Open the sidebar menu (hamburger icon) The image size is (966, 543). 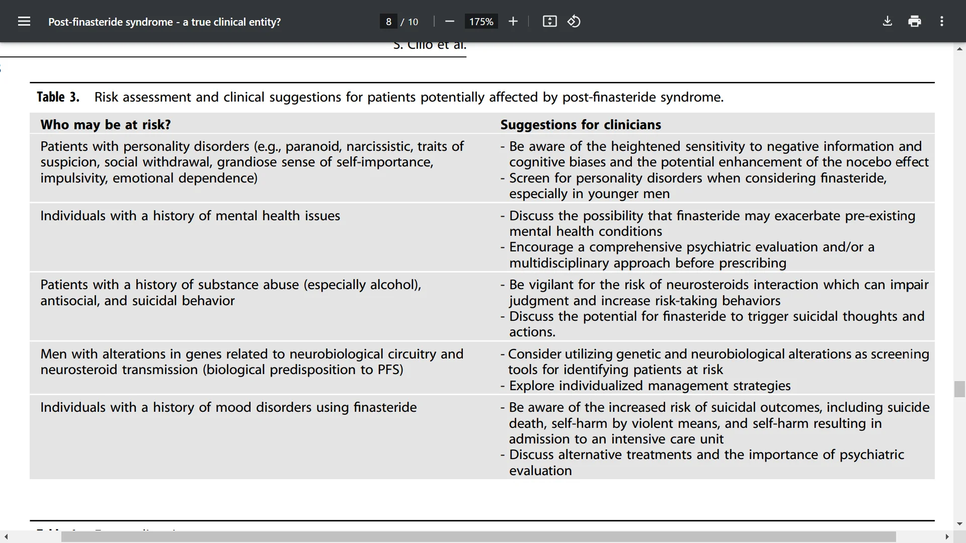tap(24, 22)
